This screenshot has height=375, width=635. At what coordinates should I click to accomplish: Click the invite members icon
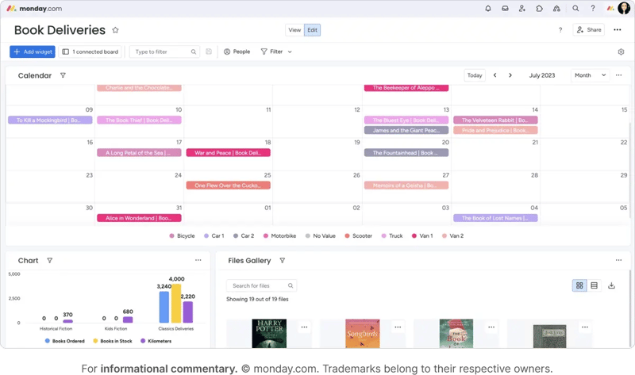(x=522, y=8)
